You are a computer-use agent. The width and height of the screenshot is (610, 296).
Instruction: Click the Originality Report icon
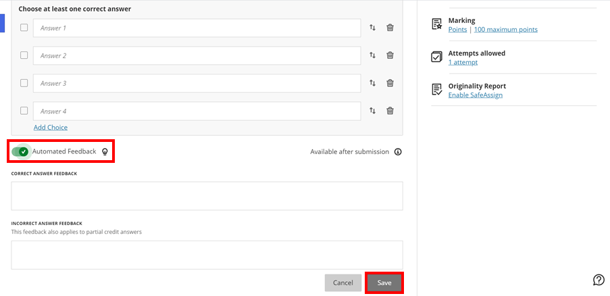(437, 89)
